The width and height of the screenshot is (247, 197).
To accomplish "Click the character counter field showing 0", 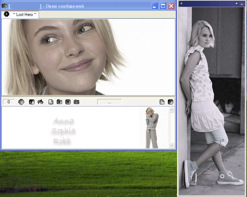I will click(9, 102).
